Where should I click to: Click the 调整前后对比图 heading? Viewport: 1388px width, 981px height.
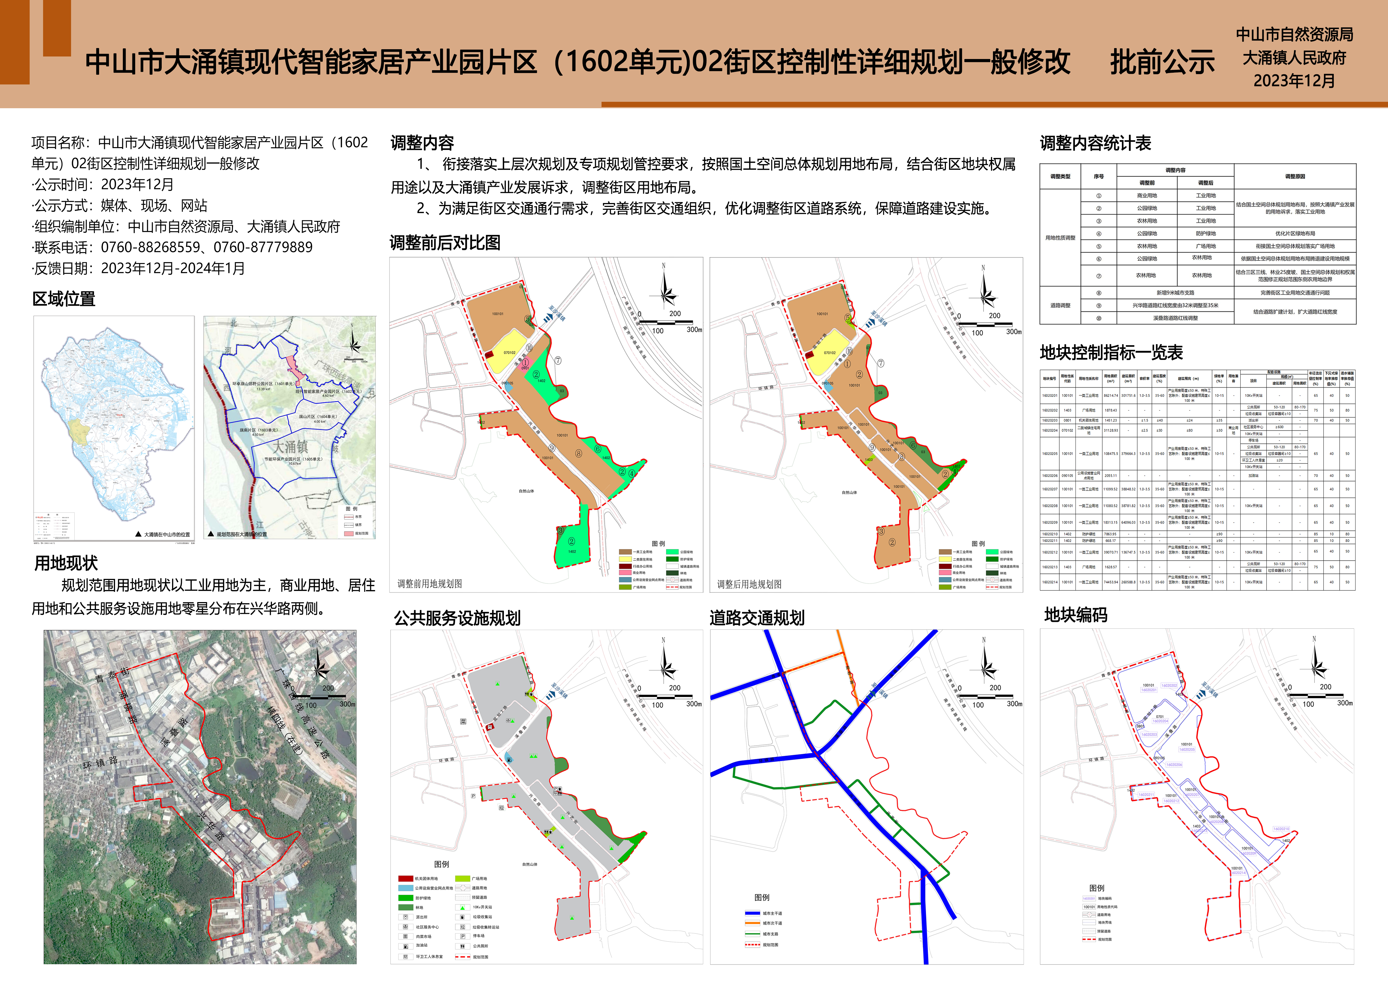pyautogui.click(x=445, y=243)
